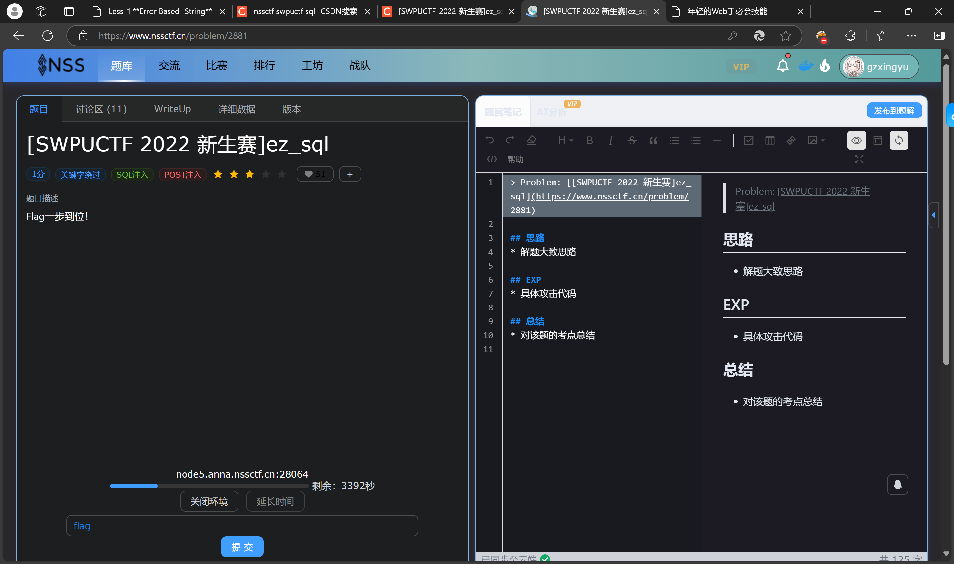Viewport: 954px width, 564px height.
Task: Click the SQL注入 tag
Action: point(132,174)
